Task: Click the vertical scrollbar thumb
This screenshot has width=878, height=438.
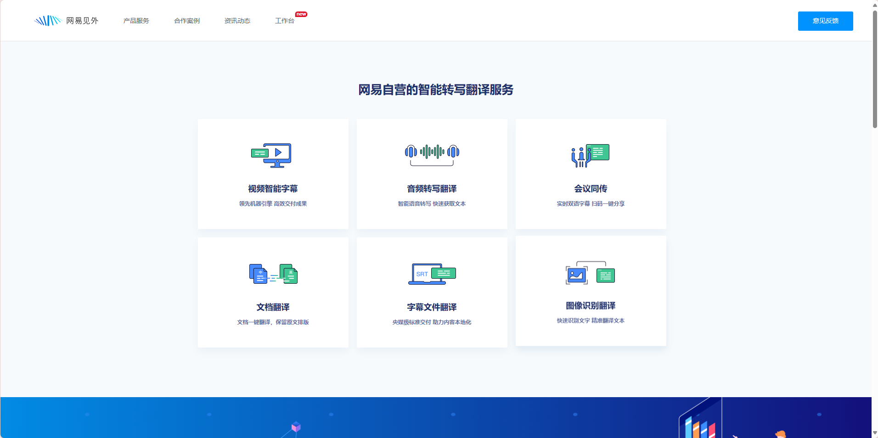Action: click(x=875, y=69)
